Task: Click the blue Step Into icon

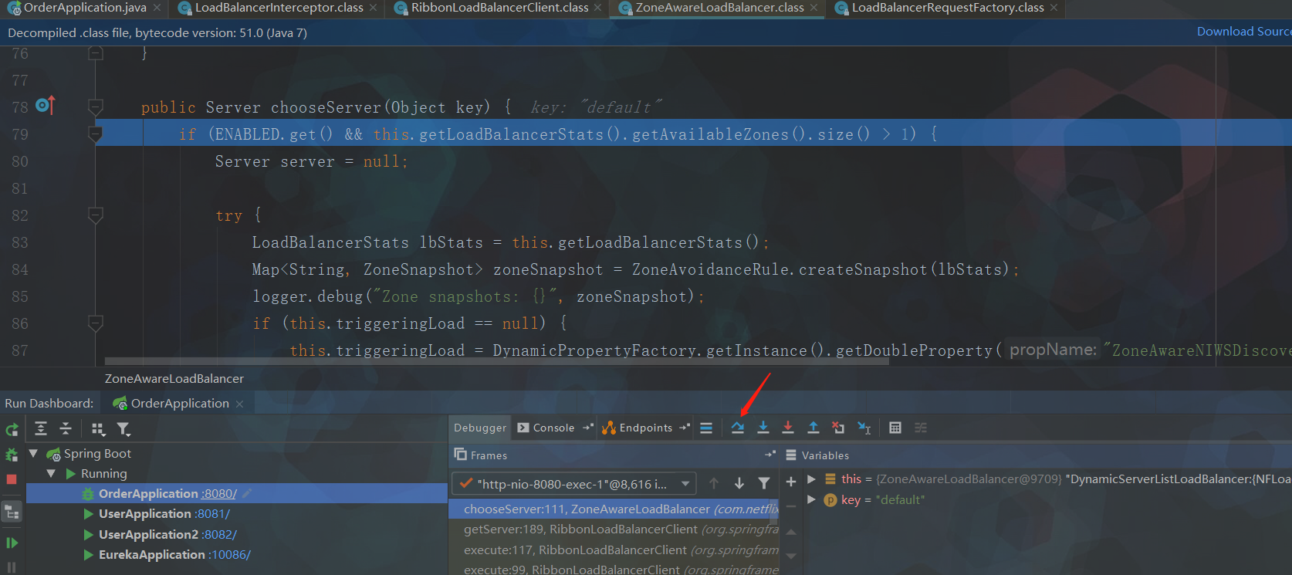Action: point(763,428)
